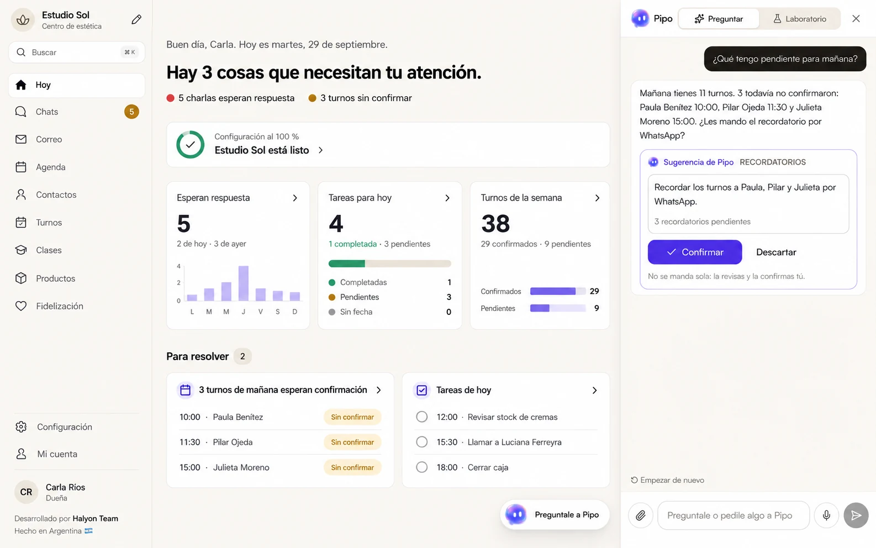Viewport: 876px width, 548px height.
Task: Open Correo in the sidebar
Action: [x=77, y=139]
